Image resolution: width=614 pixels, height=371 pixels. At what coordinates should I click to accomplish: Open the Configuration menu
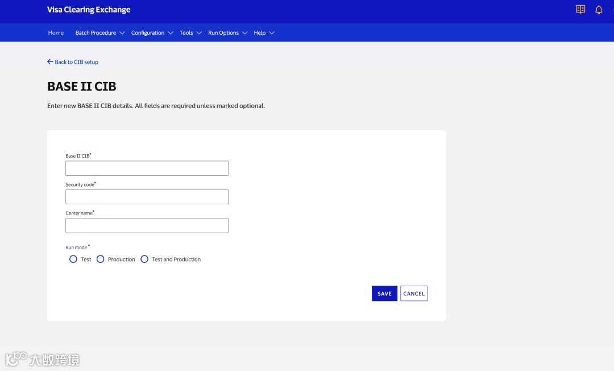click(148, 32)
